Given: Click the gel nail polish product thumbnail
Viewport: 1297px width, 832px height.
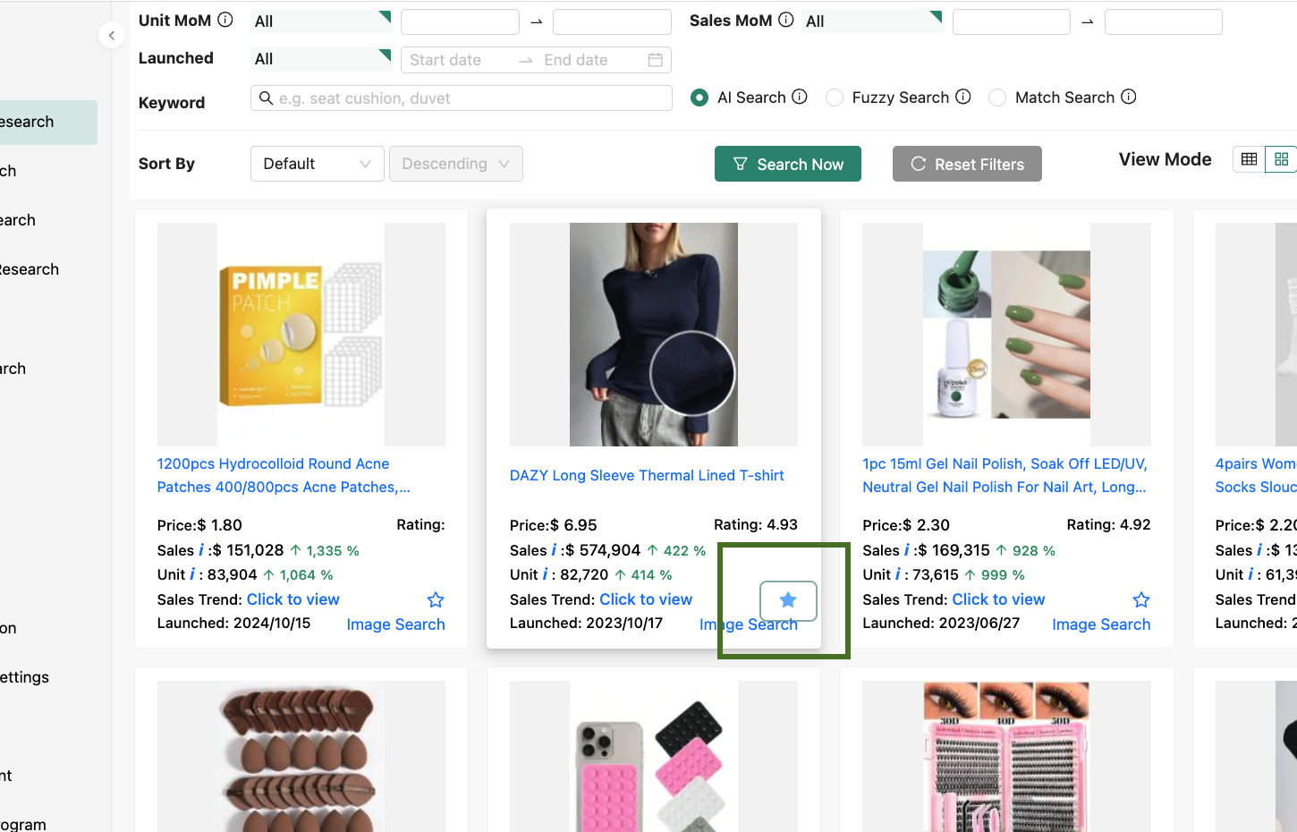Looking at the screenshot, I should coord(1005,335).
